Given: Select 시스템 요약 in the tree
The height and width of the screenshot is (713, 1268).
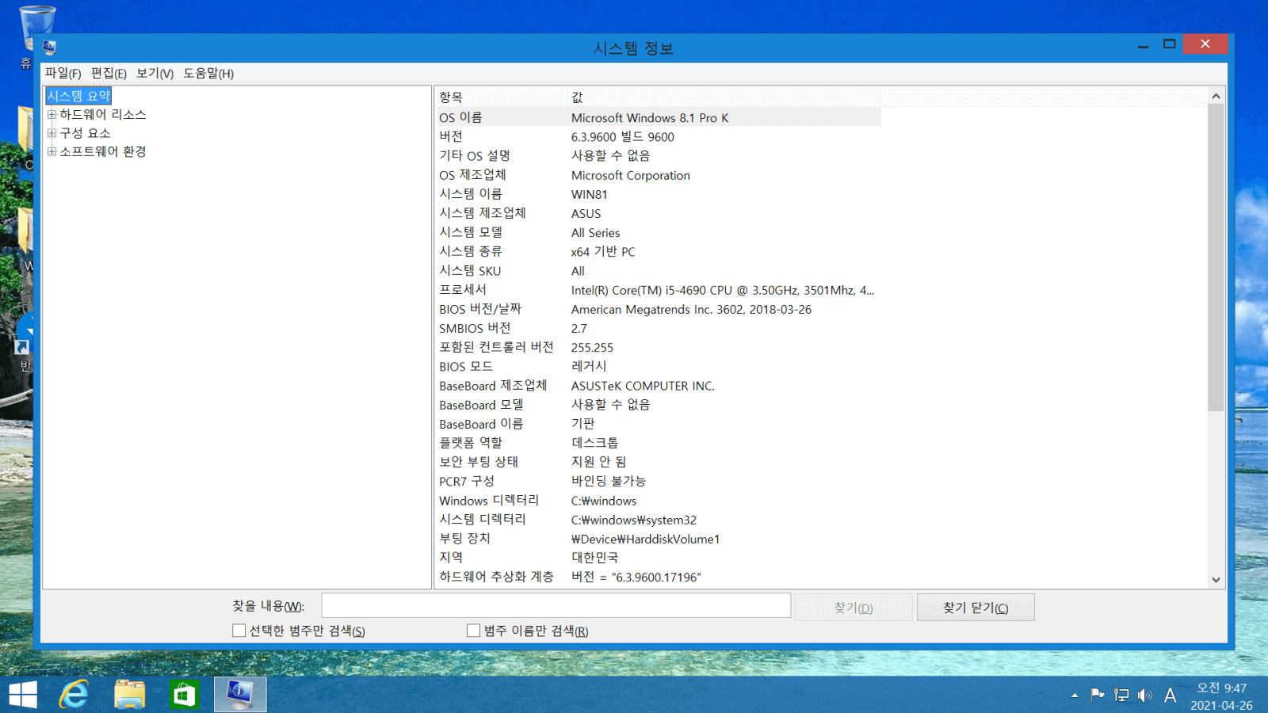Looking at the screenshot, I should (78, 96).
